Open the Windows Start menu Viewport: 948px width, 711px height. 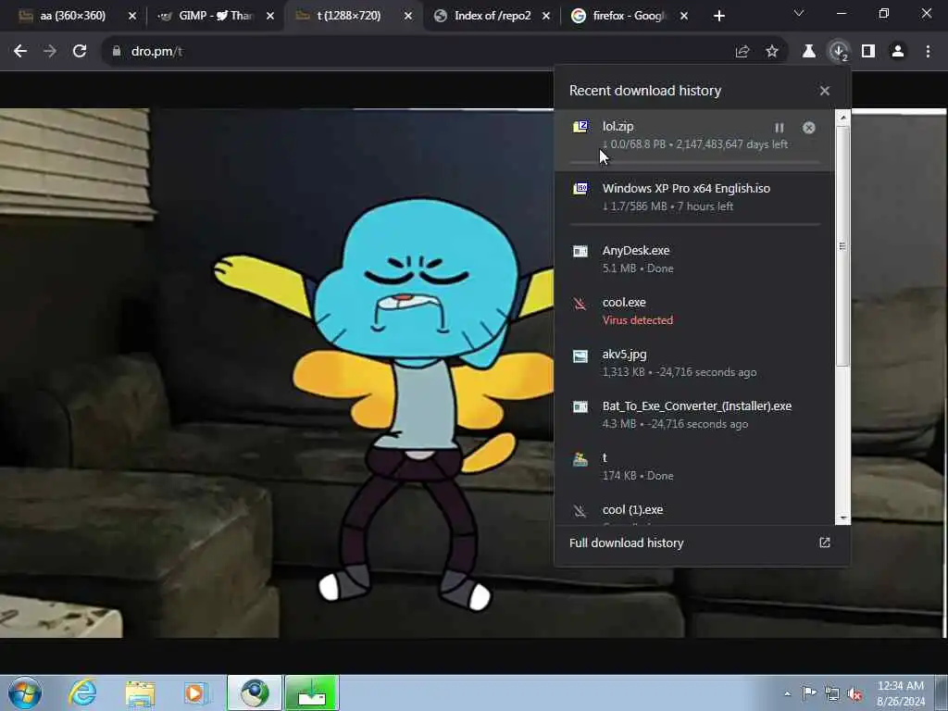[x=25, y=692]
